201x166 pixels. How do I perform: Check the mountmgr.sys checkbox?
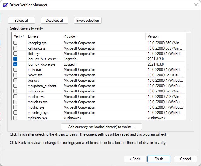coord(15,113)
